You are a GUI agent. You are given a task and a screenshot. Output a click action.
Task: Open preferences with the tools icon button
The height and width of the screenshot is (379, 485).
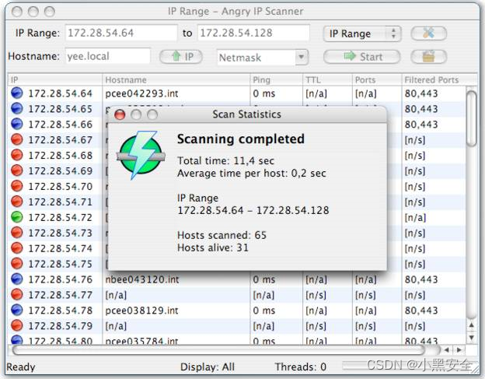[429, 33]
